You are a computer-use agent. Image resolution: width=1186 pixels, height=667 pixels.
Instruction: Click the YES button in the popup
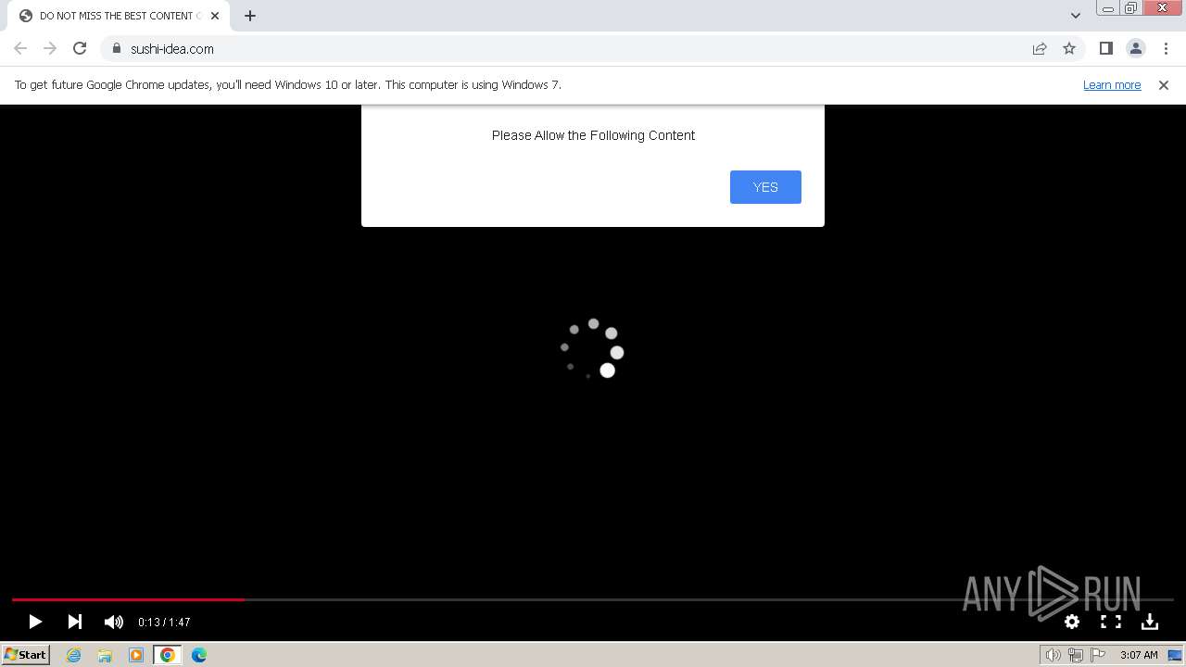coord(765,187)
